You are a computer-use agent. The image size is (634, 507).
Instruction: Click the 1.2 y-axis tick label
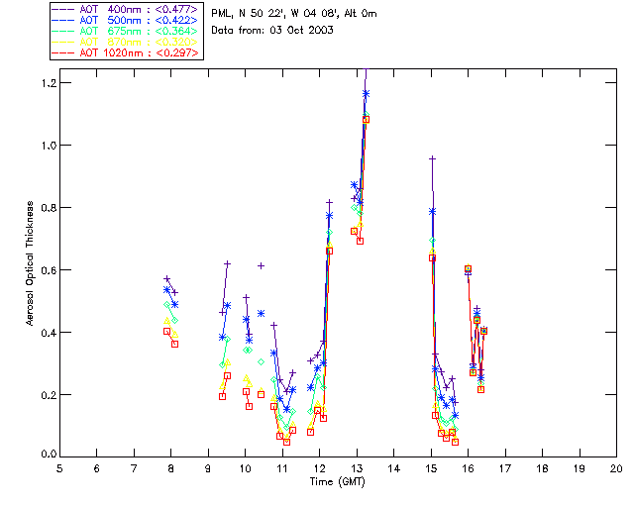coord(49,83)
